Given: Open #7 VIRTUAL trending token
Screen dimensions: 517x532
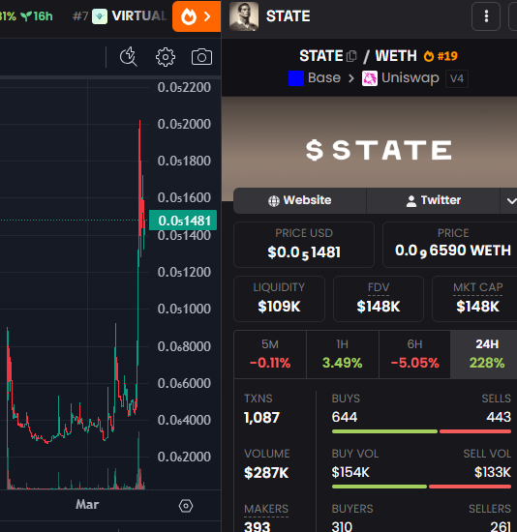Looking at the screenshot, I should [x=120, y=15].
